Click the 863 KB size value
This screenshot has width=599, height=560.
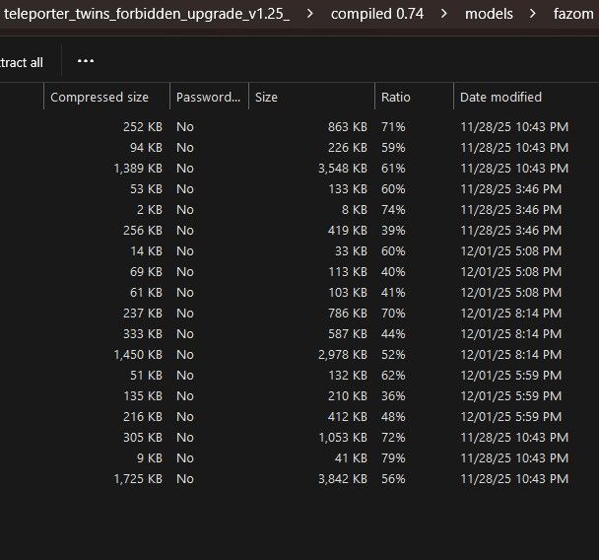(347, 127)
